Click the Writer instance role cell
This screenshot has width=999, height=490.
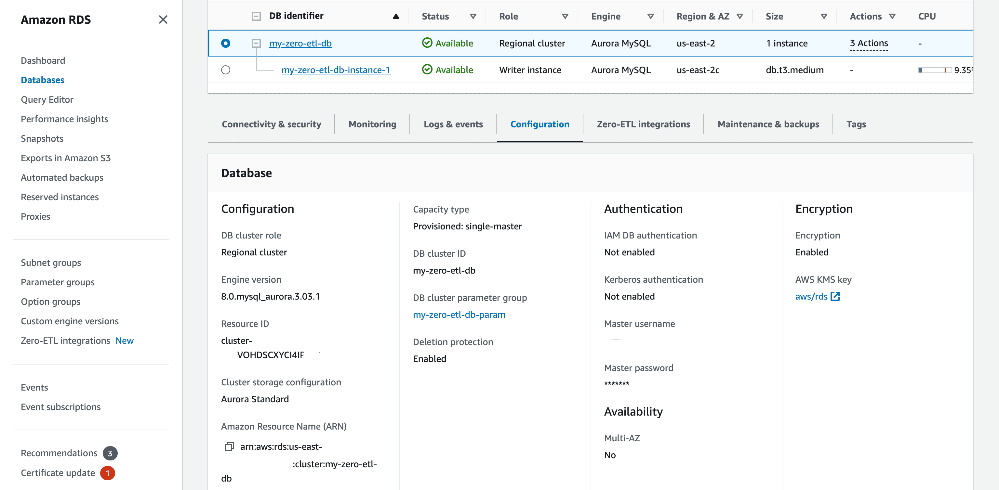[530, 70]
